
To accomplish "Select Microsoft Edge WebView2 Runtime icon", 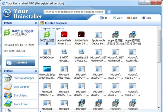I will click(47, 69).
